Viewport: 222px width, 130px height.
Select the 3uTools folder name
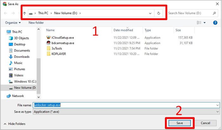click(57, 49)
